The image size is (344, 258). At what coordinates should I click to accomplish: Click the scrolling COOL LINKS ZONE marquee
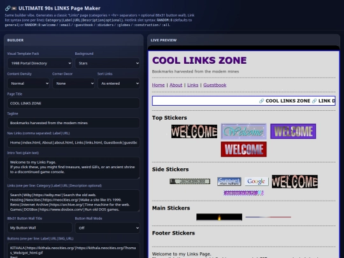pyautogui.click(x=243, y=101)
